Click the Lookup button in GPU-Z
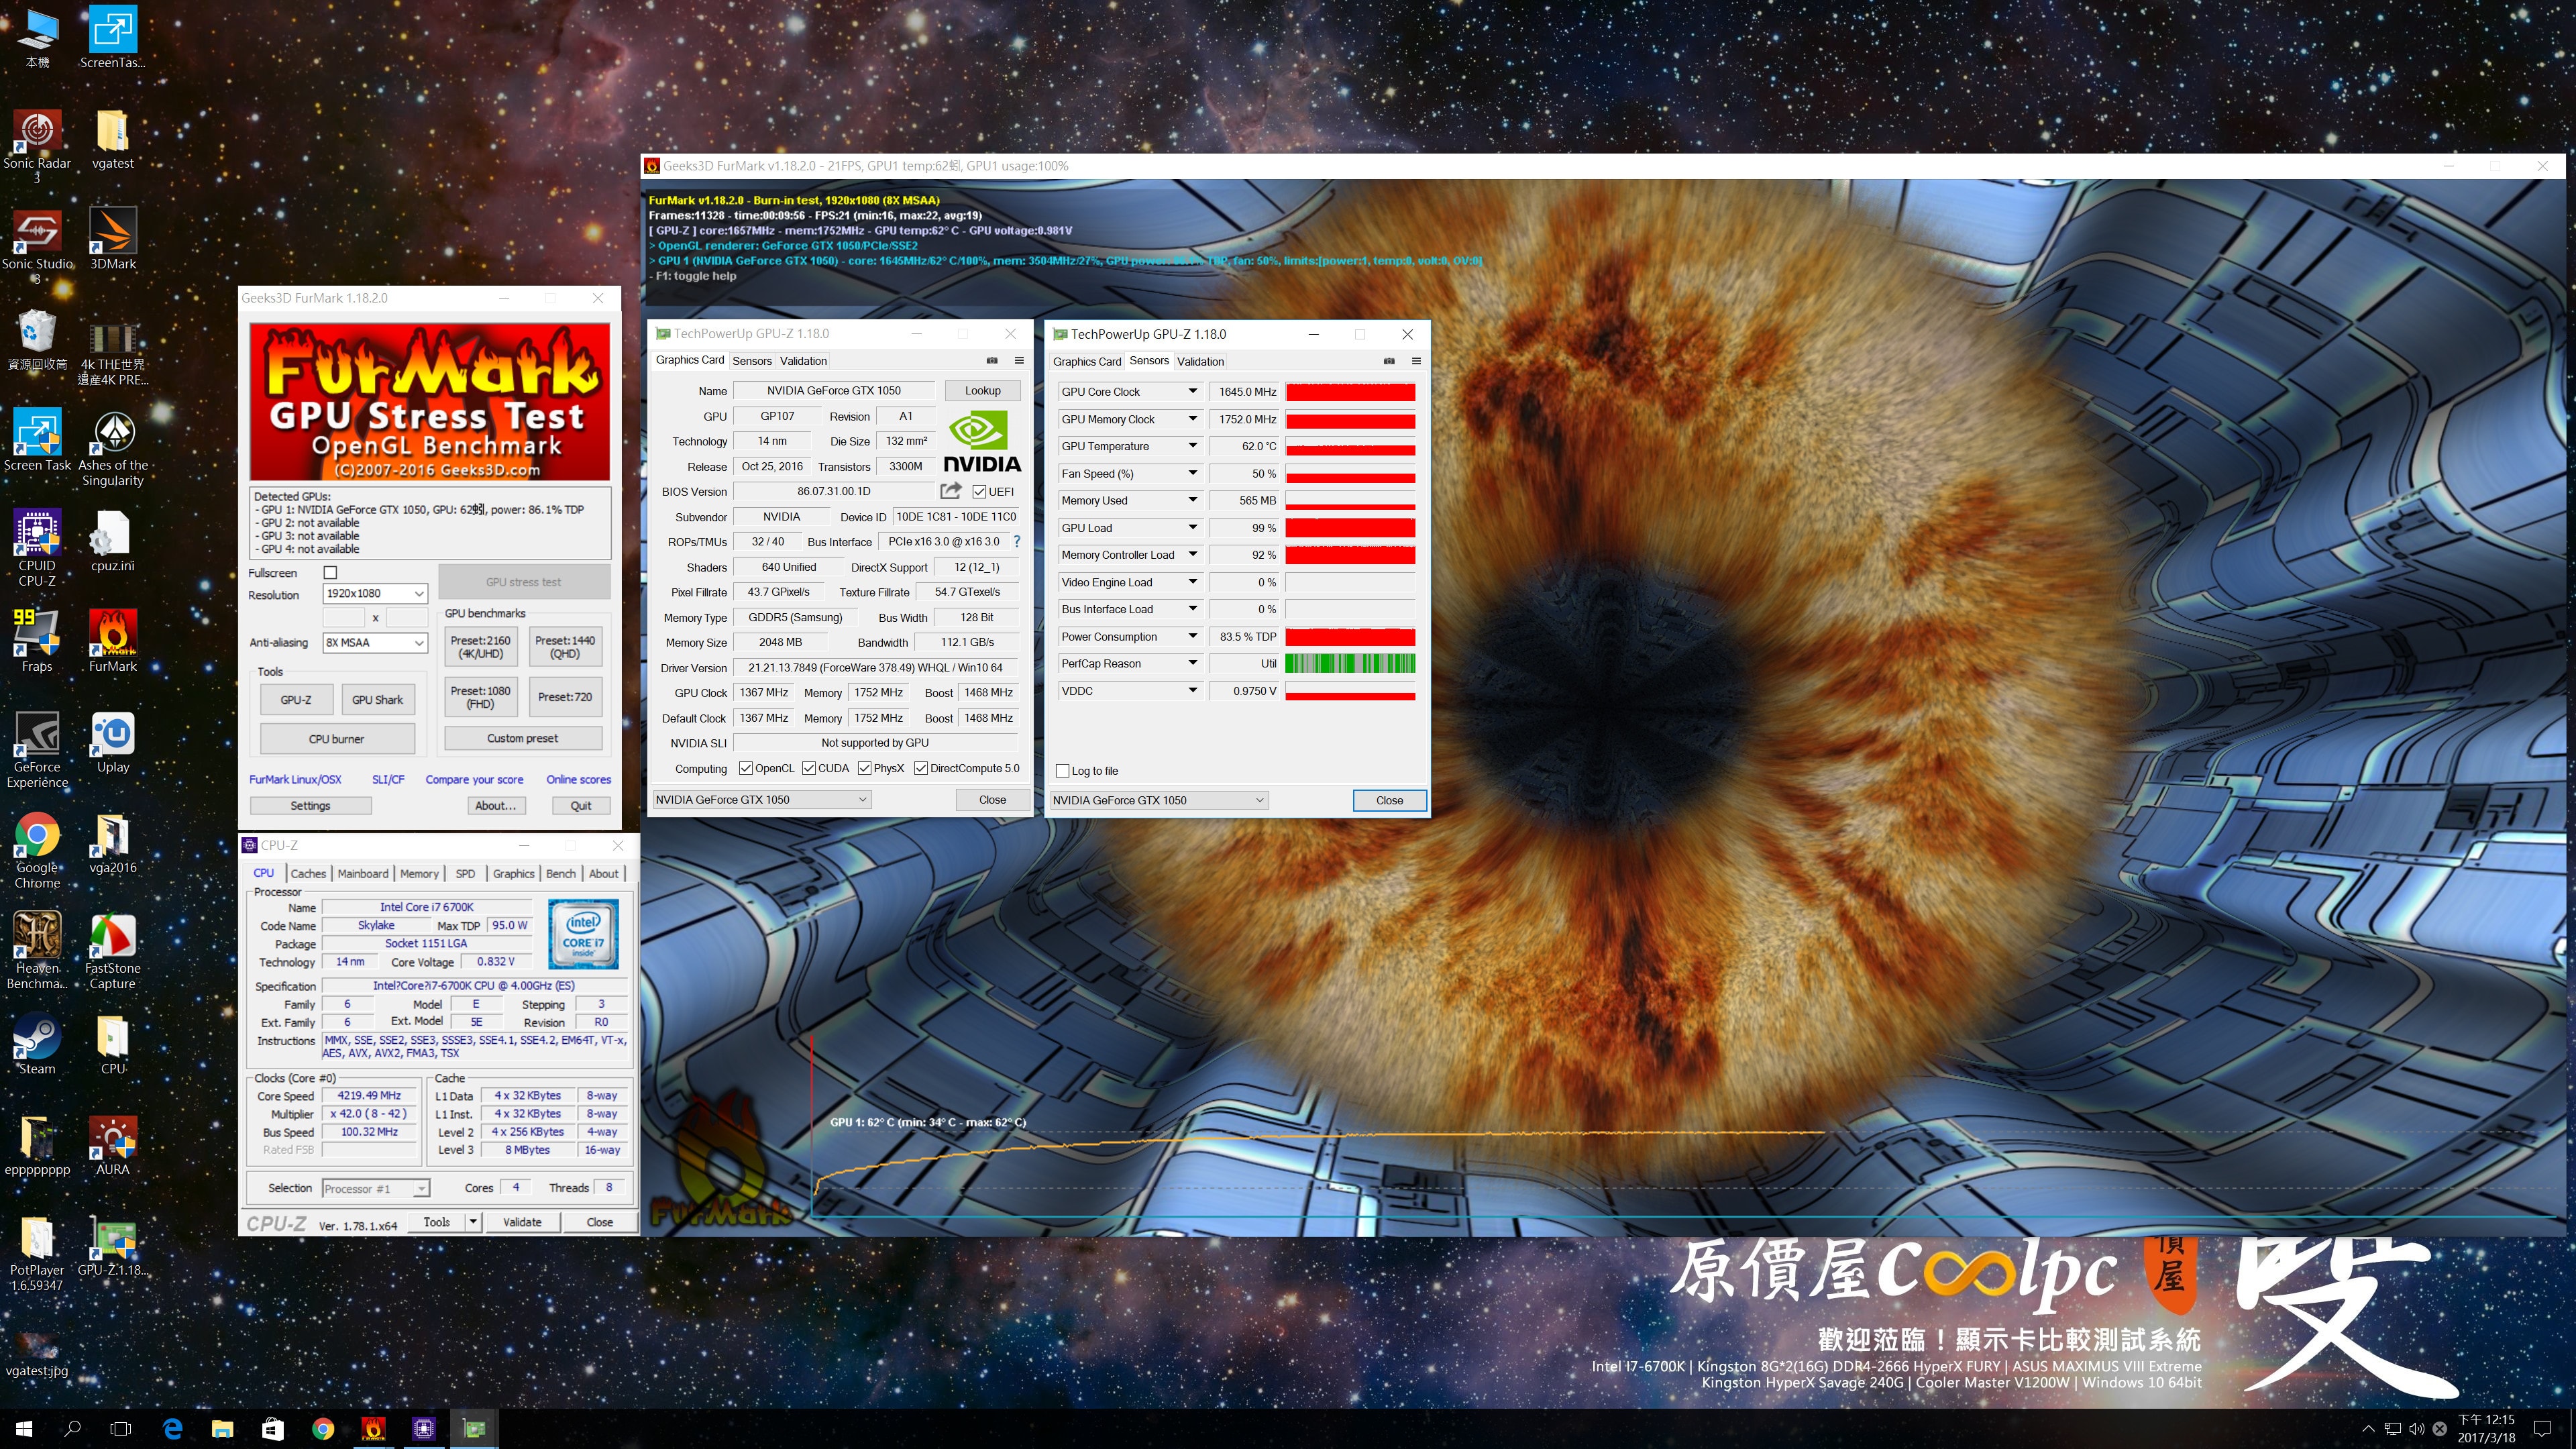The image size is (2576, 1449). (x=982, y=391)
